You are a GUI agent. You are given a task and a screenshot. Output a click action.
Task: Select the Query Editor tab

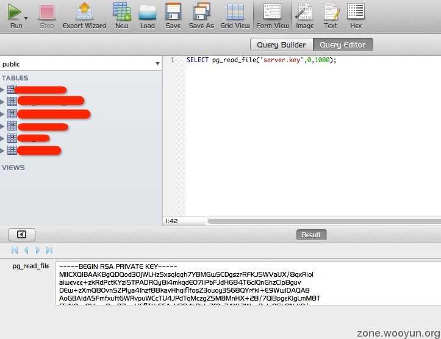[343, 45]
